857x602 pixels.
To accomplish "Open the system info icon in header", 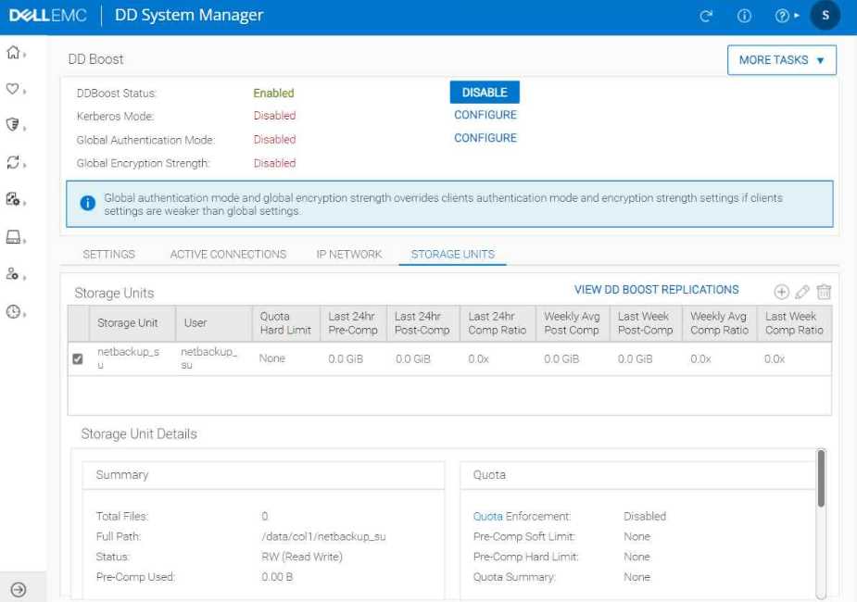I will click(x=744, y=16).
